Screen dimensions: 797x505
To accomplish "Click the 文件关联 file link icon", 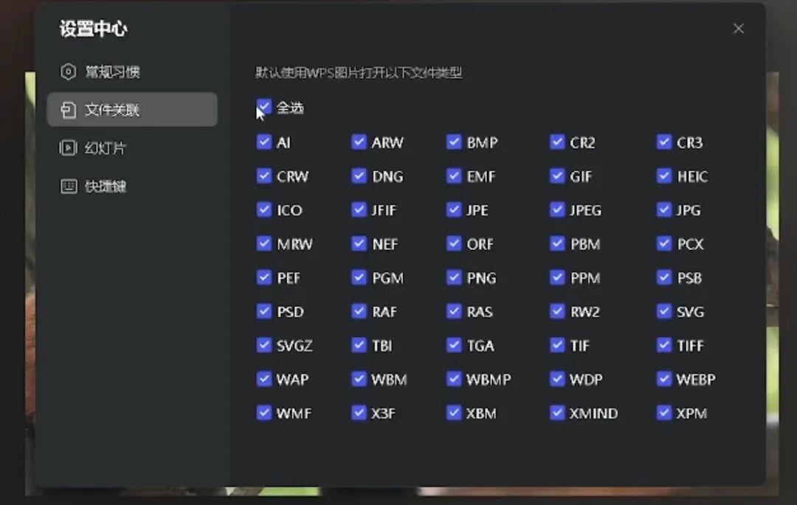I will click(68, 110).
